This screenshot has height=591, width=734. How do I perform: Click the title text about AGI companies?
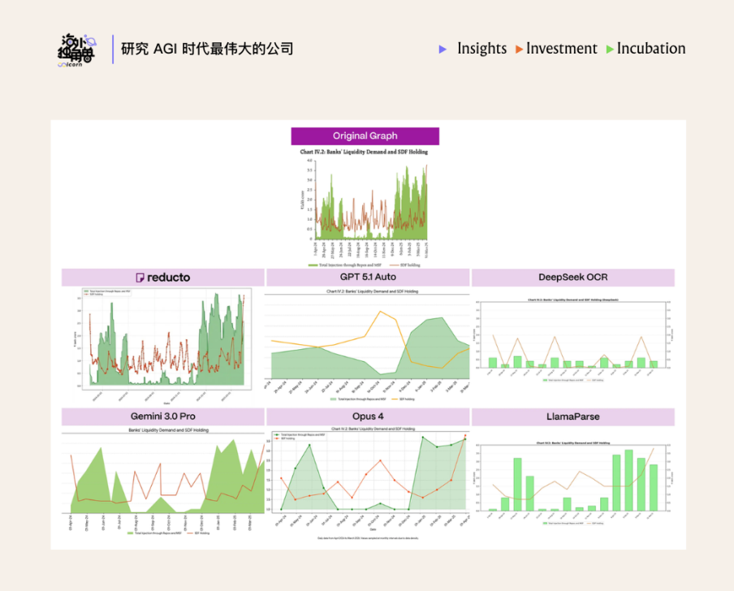coord(207,49)
